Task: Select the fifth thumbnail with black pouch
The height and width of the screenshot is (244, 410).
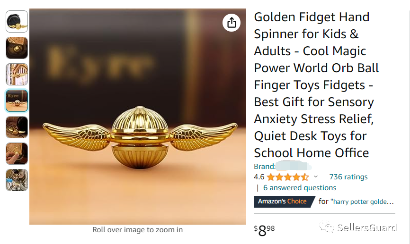Action: click(17, 127)
